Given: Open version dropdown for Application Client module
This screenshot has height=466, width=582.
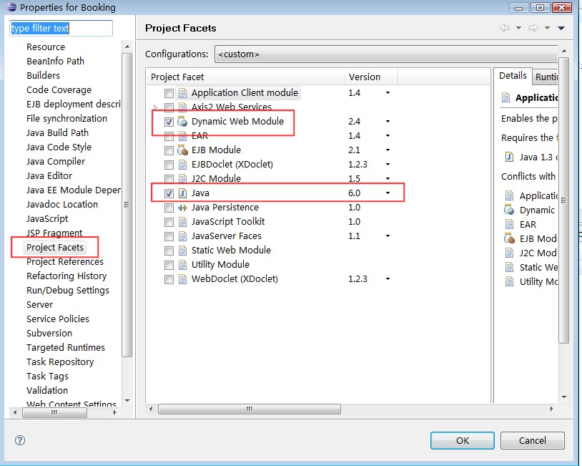Looking at the screenshot, I should pos(388,93).
